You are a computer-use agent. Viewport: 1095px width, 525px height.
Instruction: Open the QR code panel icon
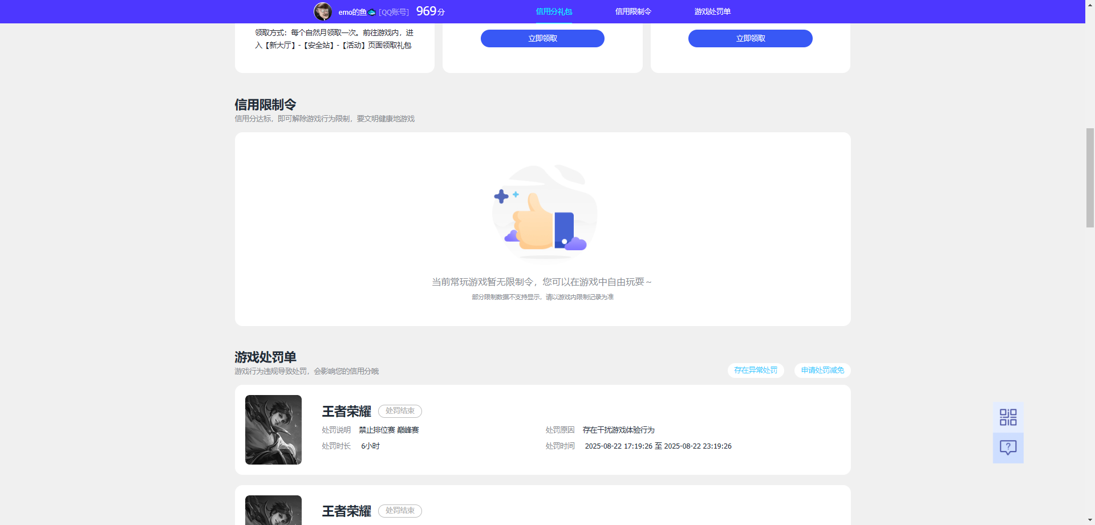pos(1008,417)
